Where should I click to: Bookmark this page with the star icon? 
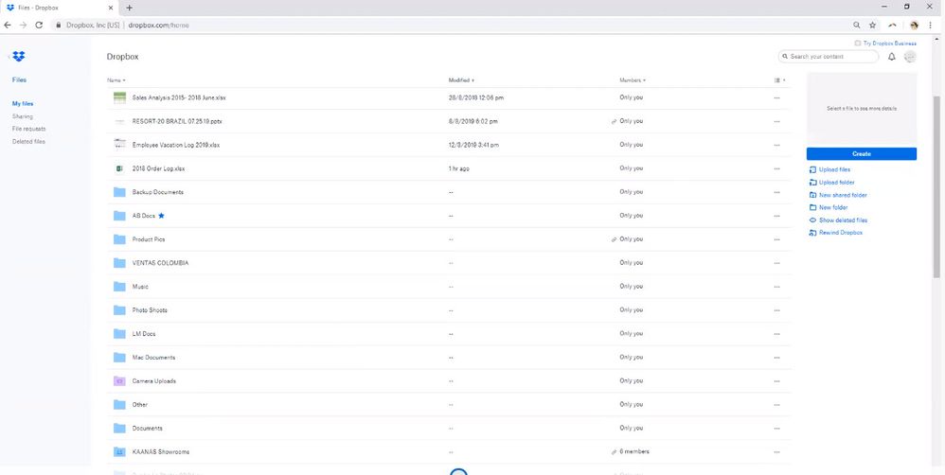[x=873, y=25]
